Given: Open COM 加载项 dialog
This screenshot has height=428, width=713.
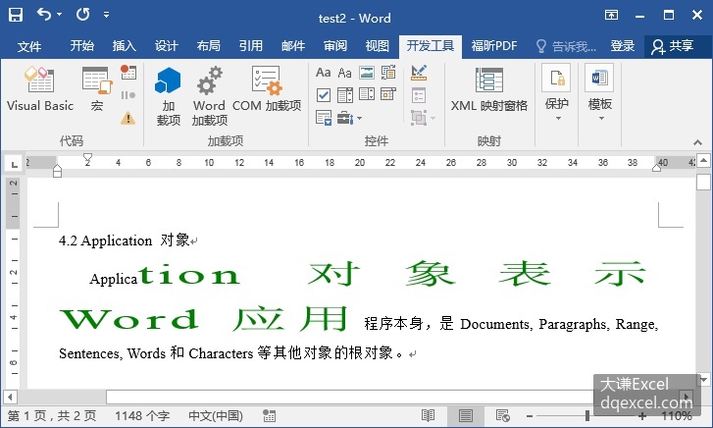Looking at the screenshot, I should [267, 89].
